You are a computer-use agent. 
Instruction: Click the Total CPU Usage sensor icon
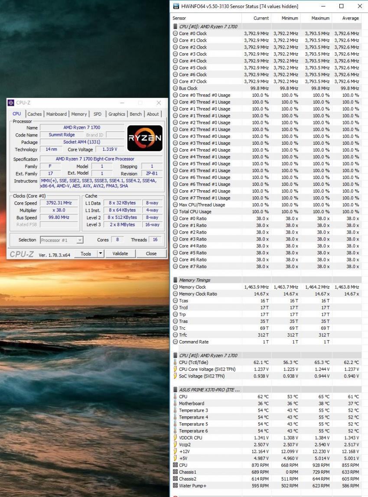175,212
